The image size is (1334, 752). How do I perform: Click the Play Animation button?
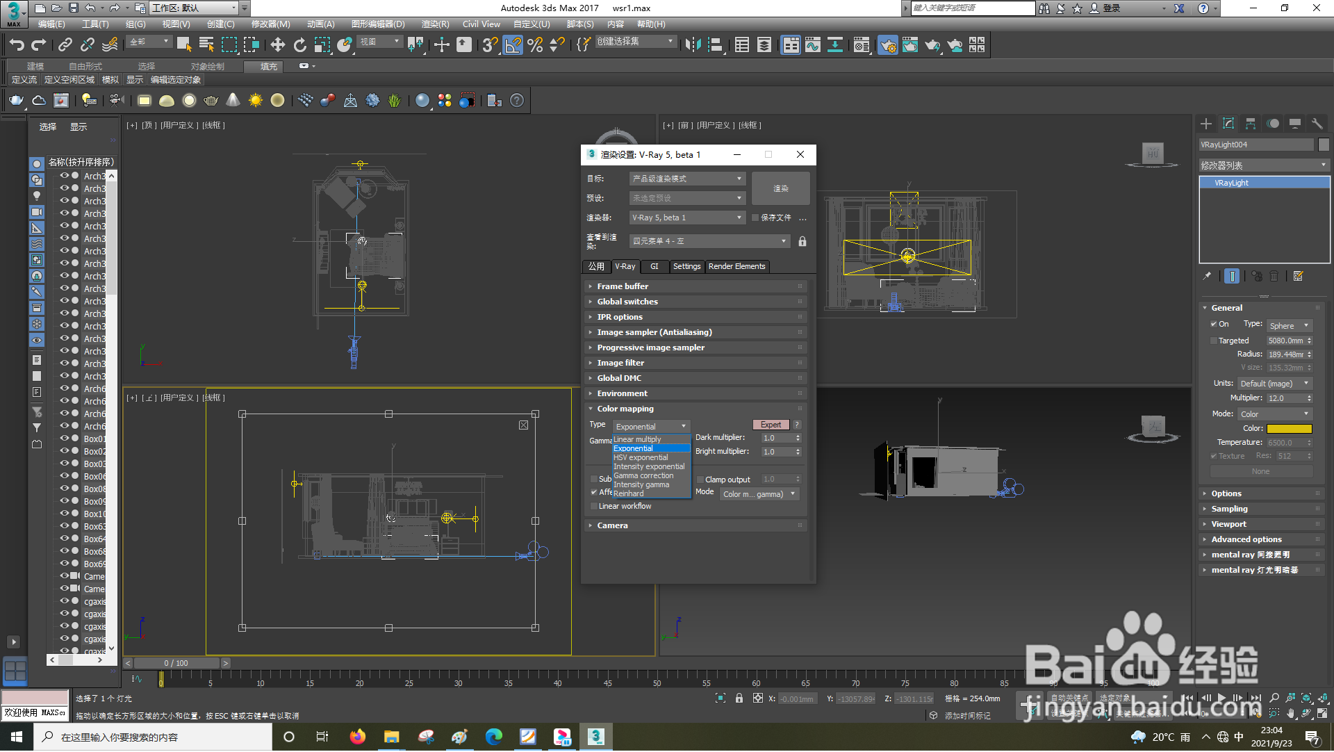(x=1221, y=698)
